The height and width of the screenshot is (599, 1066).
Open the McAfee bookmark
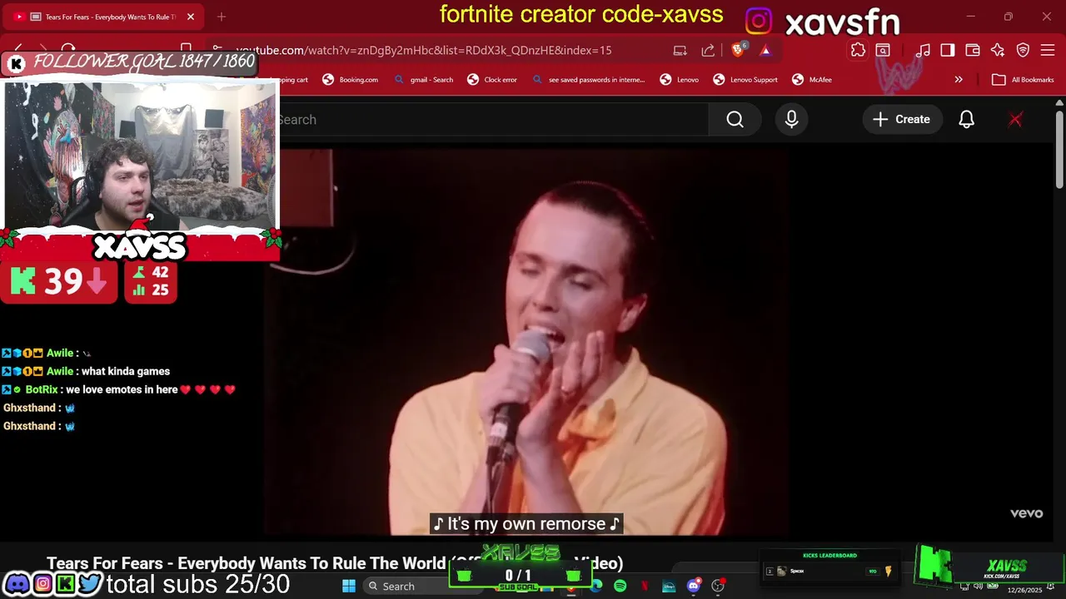click(812, 80)
